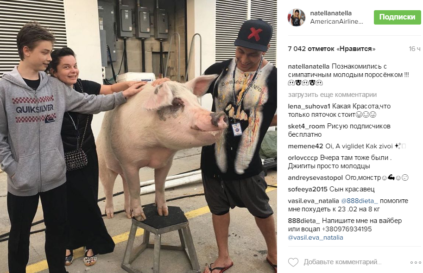Screen dimensions: 423x273
Task: Click the 7 042 likes count
Action: (x=332, y=49)
